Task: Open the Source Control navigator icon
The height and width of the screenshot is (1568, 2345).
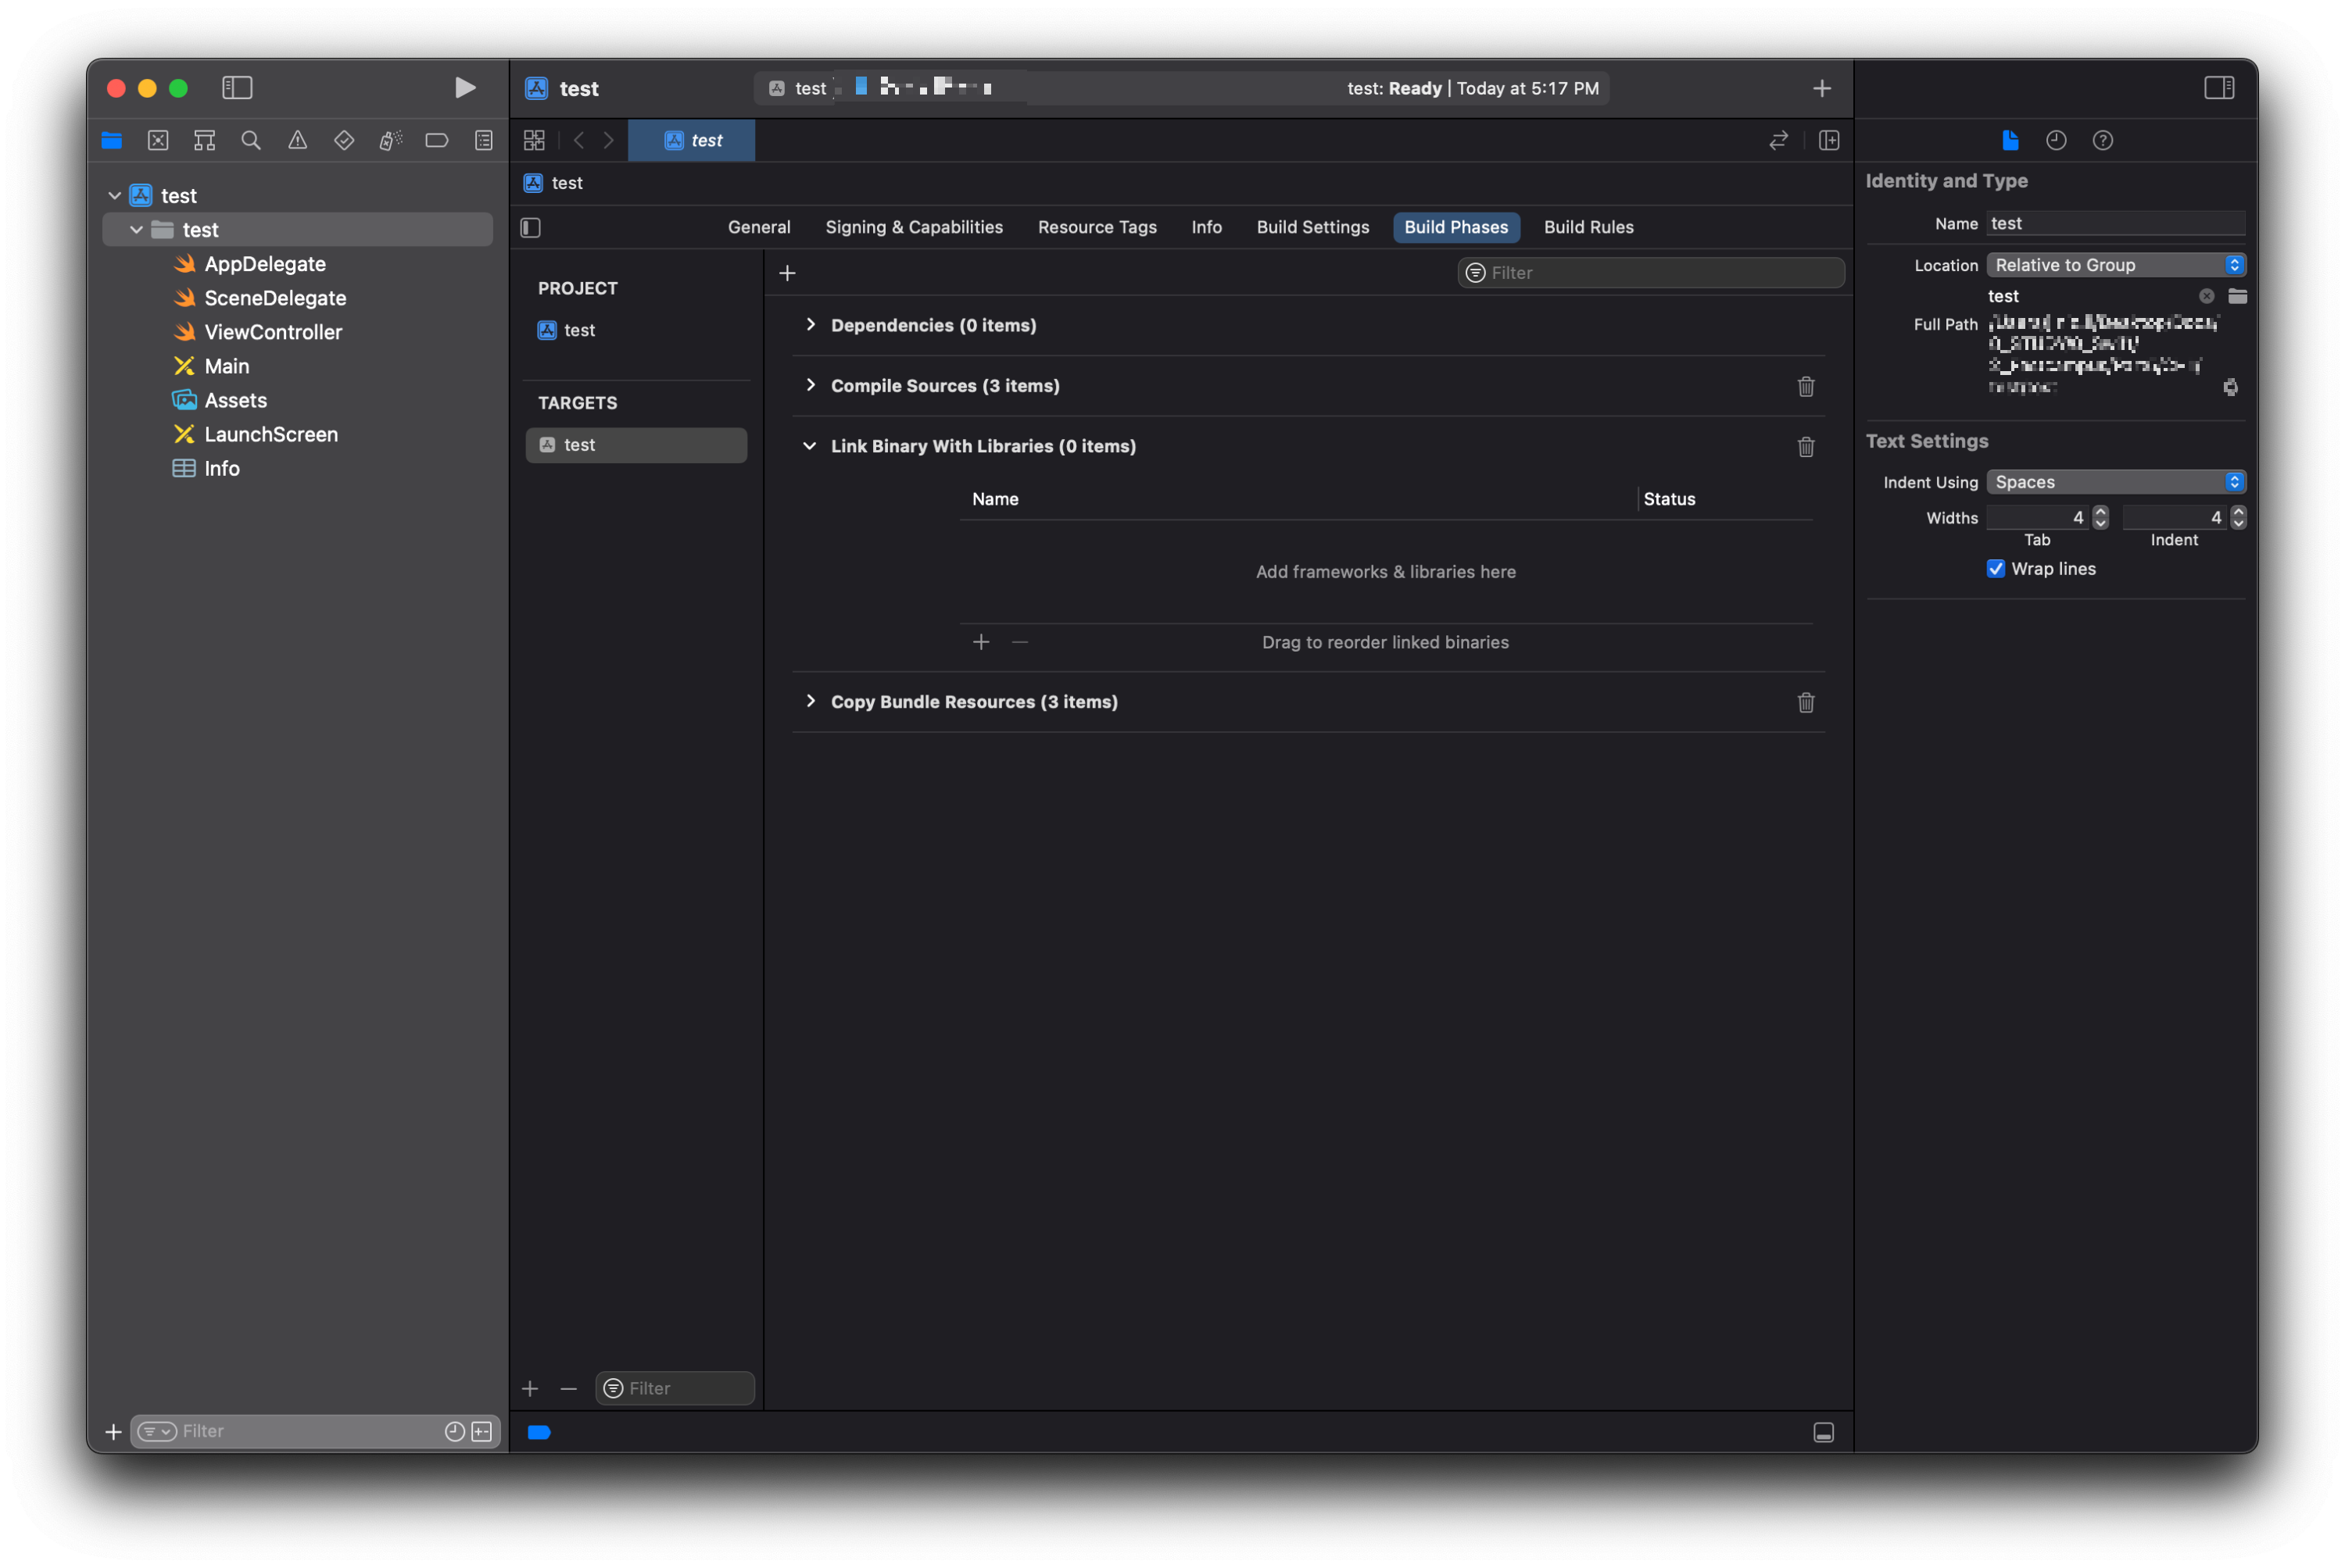Action: pos(158,141)
